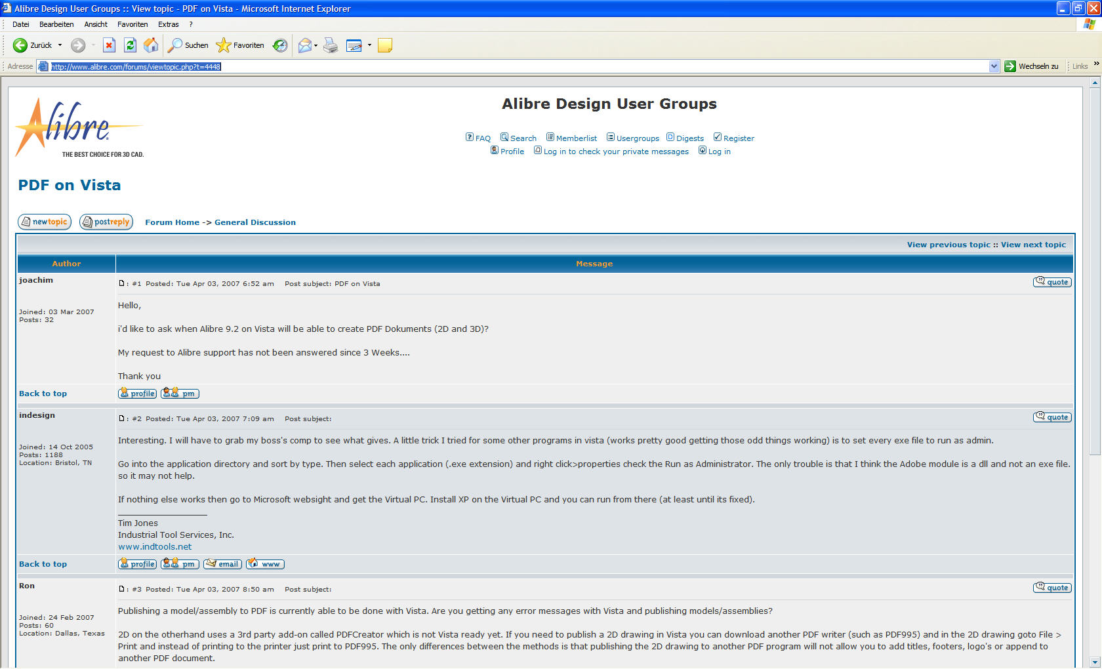Go back with the Zurück button
Screen dimensions: 1102x669
click(33, 45)
